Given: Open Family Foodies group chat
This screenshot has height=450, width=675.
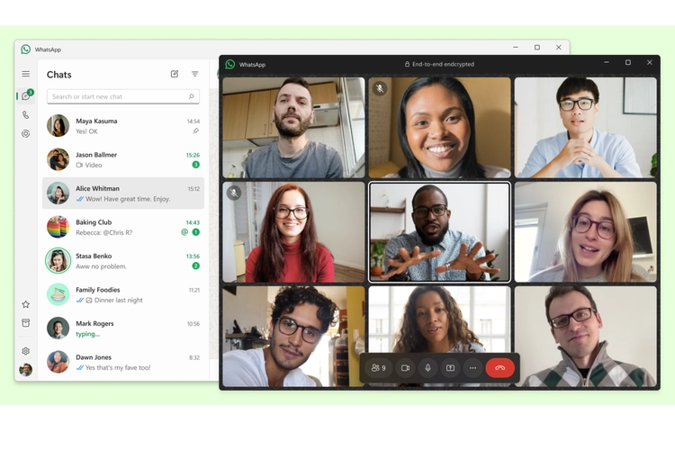Looking at the screenshot, I should click(x=123, y=294).
